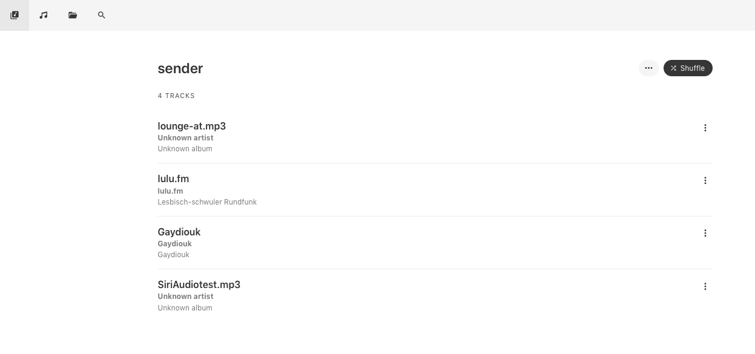Screen dimensions: 755x354
Task: Play the SiriAudiotest.mp3 track
Action: 199,284
